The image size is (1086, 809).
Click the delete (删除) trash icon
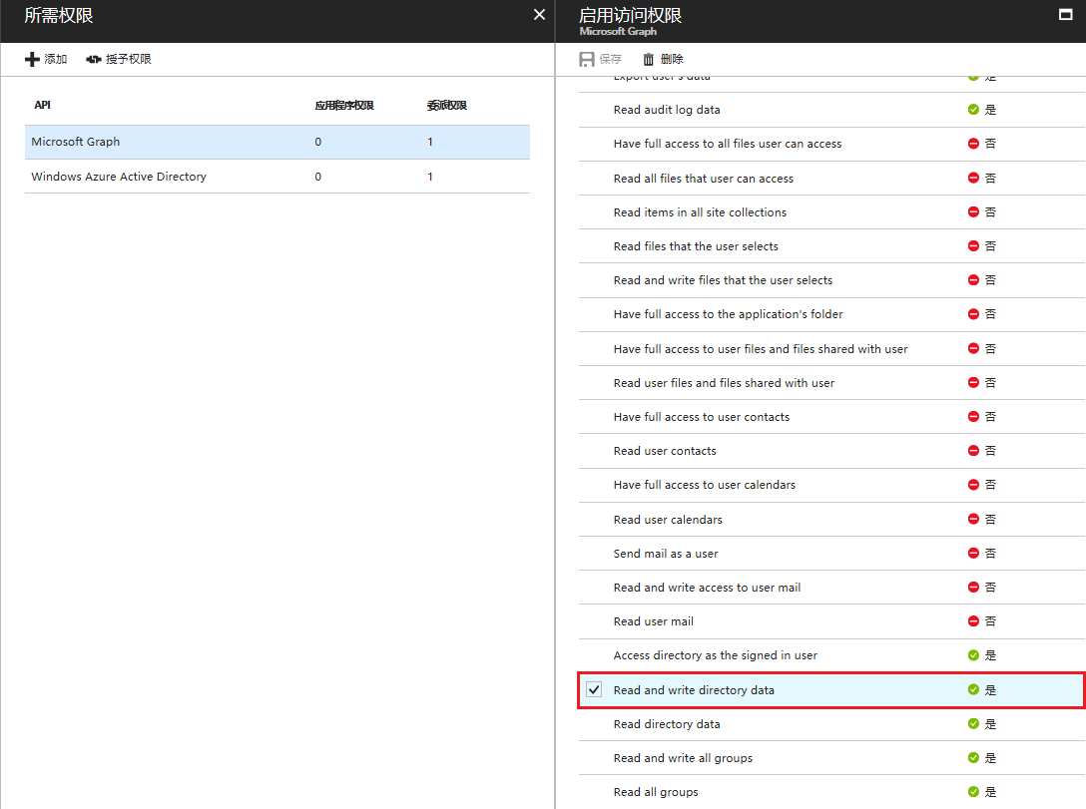coord(649,60)
